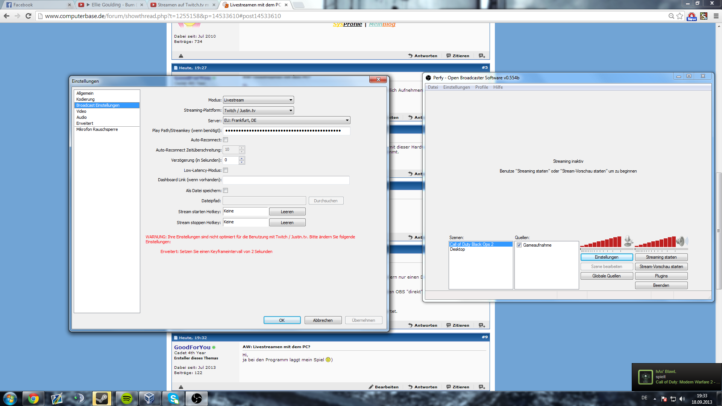Enable the Low-Latency-Modus checkbox
This screenshot has height=406, width=722.
(x=226, y=170)
